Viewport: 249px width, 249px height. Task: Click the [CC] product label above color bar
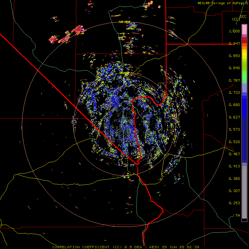[236, 19]
